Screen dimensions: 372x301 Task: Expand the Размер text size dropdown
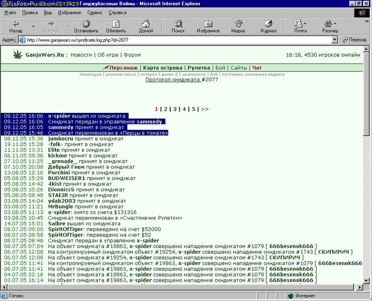(x=335, y=24)
